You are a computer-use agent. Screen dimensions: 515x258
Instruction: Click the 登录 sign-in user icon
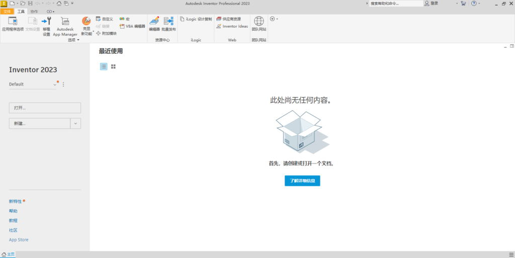pos(426,4)
